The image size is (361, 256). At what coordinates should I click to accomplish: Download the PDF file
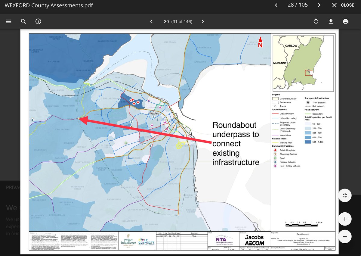[331, 21]
